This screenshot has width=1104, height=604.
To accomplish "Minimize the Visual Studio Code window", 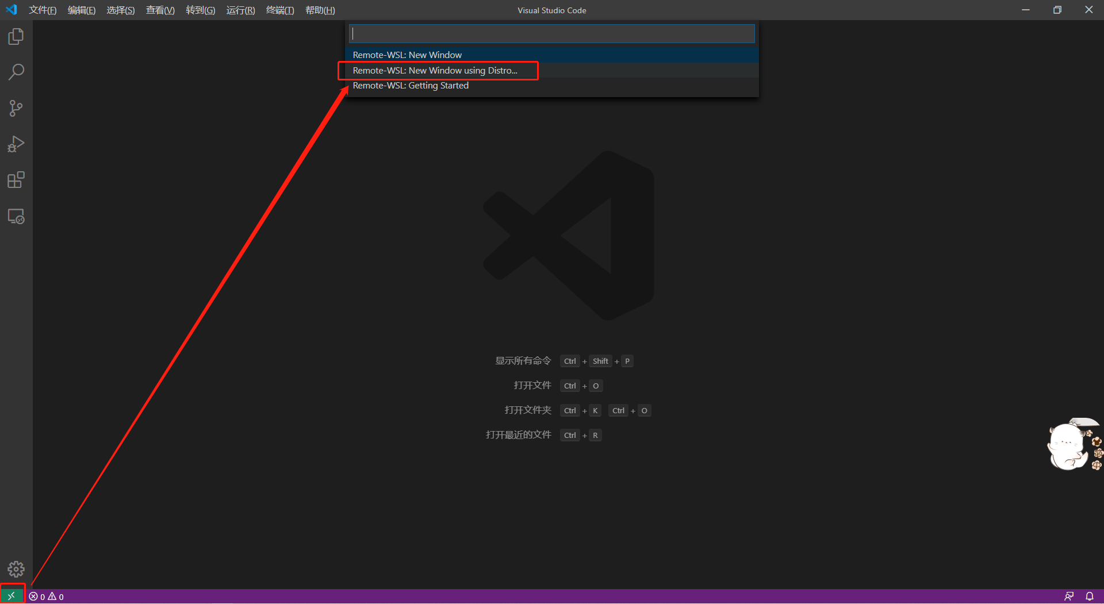I will point(1026,10).
